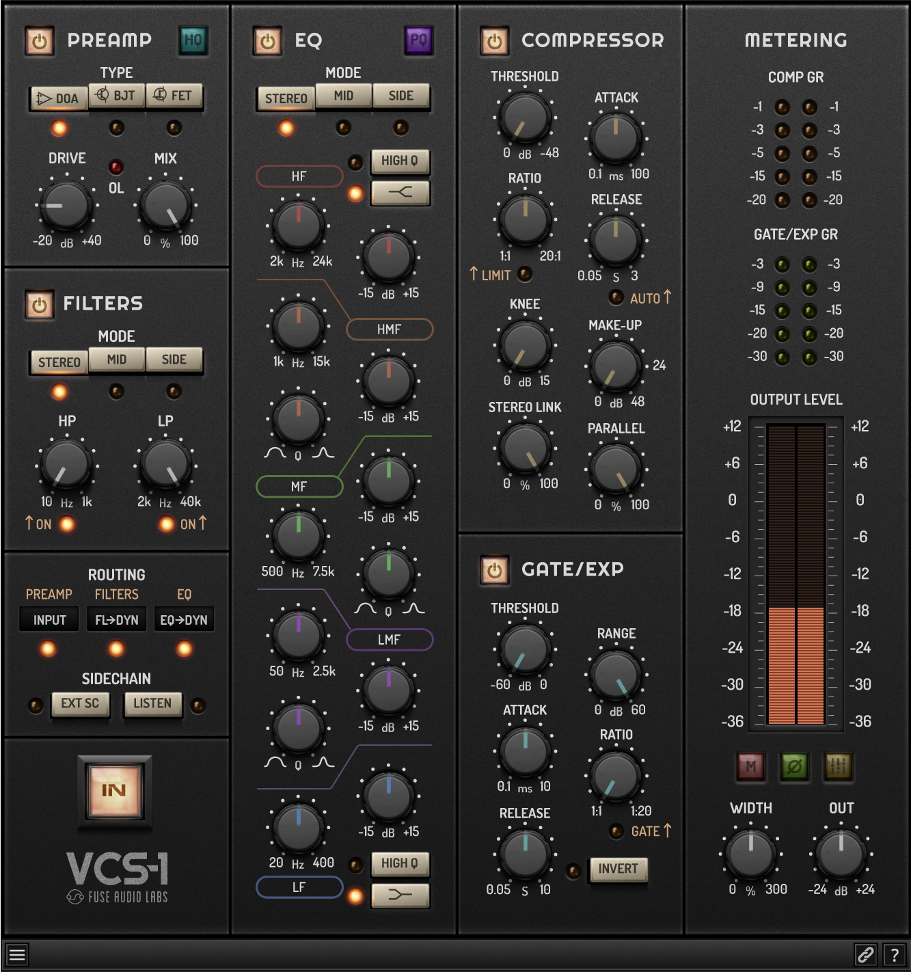
Task: Set EQ mode to Side
Action: pyautogui.click(x=401, y=96)
